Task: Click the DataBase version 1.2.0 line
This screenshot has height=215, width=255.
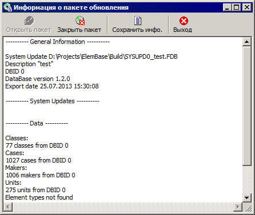Action: tap(38, 79)
